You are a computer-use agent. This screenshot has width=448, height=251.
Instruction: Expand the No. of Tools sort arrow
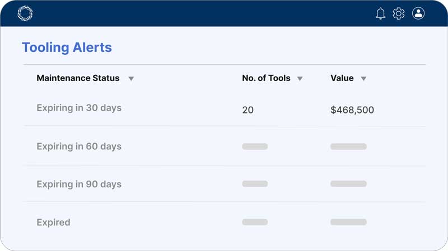[x=300, y=79]
